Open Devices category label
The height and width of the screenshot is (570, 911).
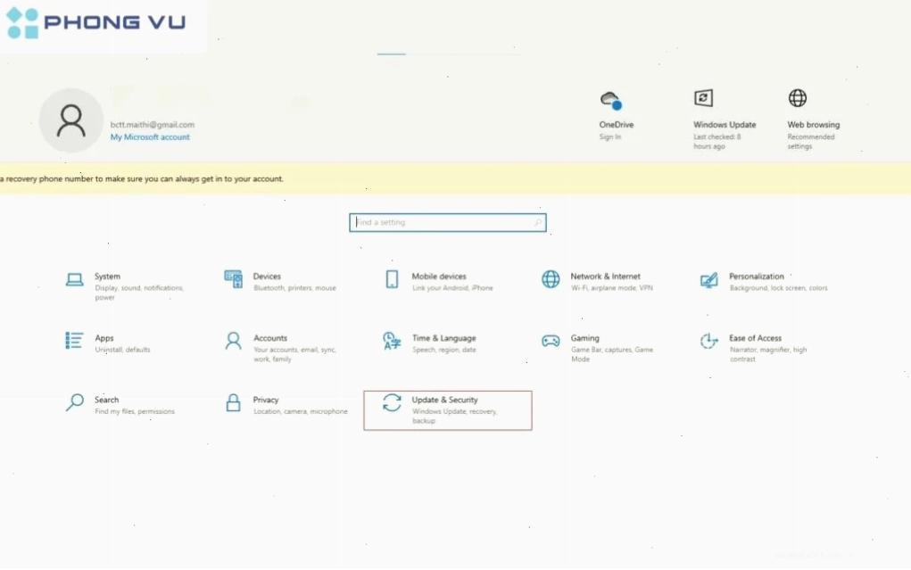tap(267, 277)
